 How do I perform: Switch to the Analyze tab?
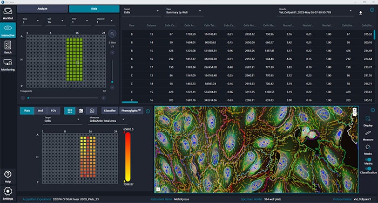point(43,9)
